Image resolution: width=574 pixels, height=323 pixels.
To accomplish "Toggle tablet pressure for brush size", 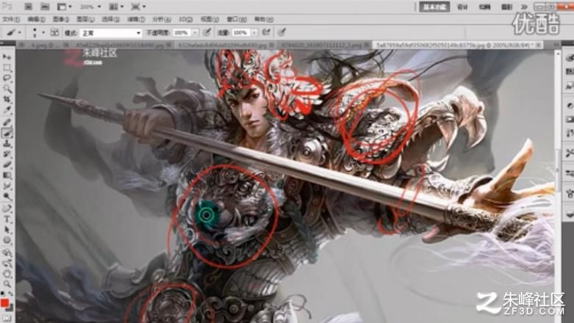I will [x=281, y=32].
